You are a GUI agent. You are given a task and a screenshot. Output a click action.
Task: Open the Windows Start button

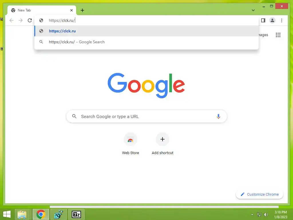tap(7, 214)
